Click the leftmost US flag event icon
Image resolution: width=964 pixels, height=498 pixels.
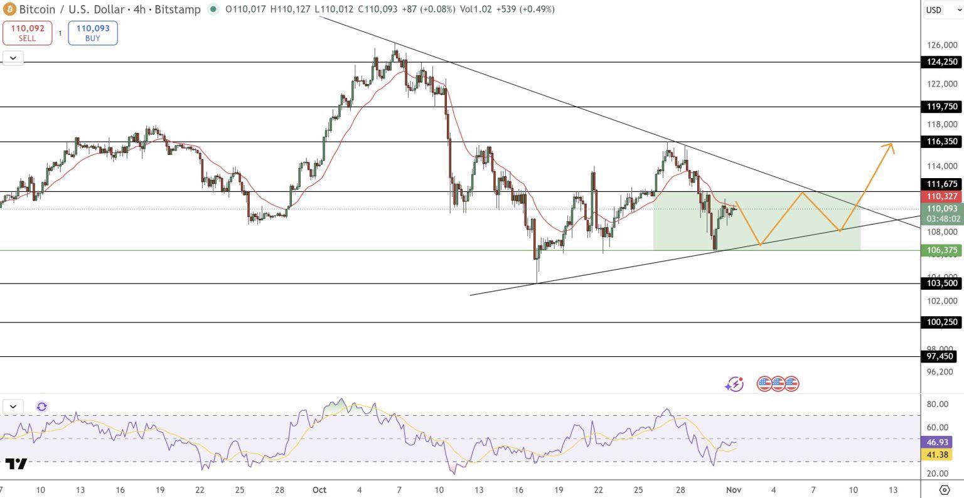click(x=764, y=384)
